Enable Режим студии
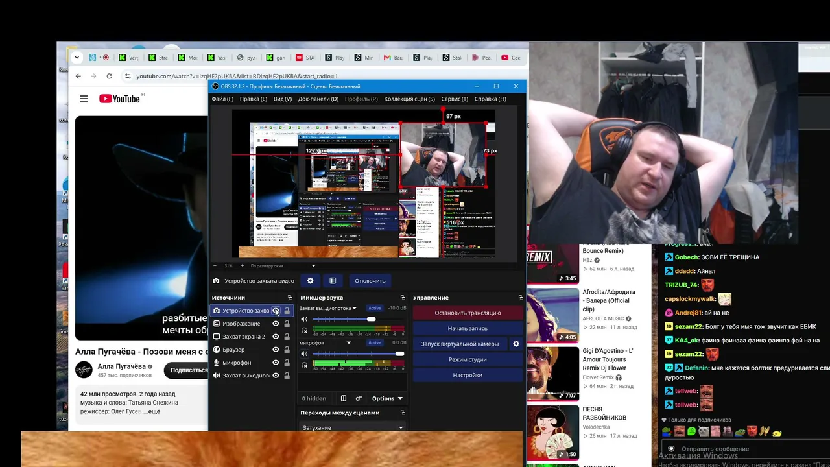 tap(468, 359)
